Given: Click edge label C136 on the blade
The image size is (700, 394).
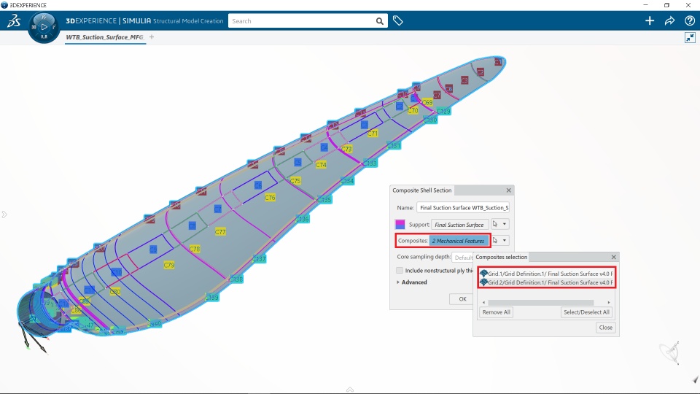Looking at the screenshot, I should click(x=303, y=219).
